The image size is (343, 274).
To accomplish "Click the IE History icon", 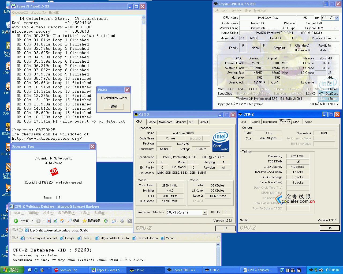I will (106, 221).
